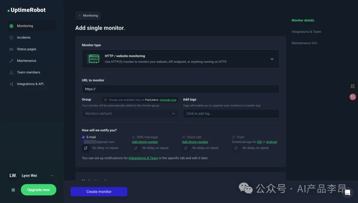Image resolution: width=358 pixels, height=203 pixels.
Task: Jump to Integrations & Team section
Action: 306,32
